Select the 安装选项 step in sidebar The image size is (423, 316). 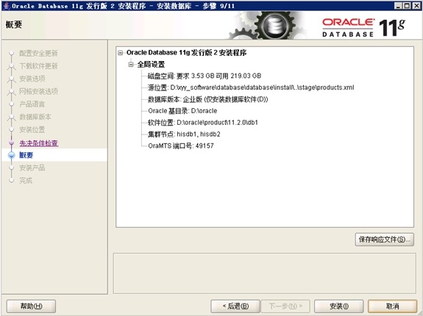click(32, 79)
